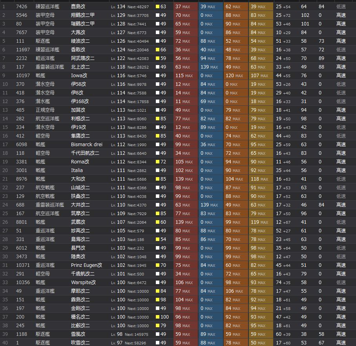Select the ship name 翔鶴改二甲
This screenshot has width=356, height=346.
pyautogui.click(x=83, y=15)
